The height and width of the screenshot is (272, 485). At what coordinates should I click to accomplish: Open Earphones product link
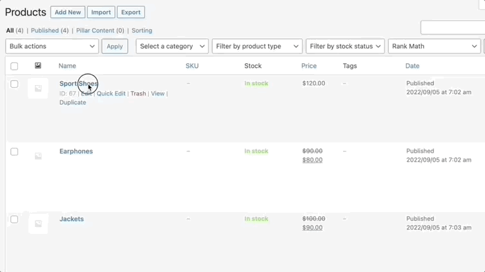click(76, 151)
